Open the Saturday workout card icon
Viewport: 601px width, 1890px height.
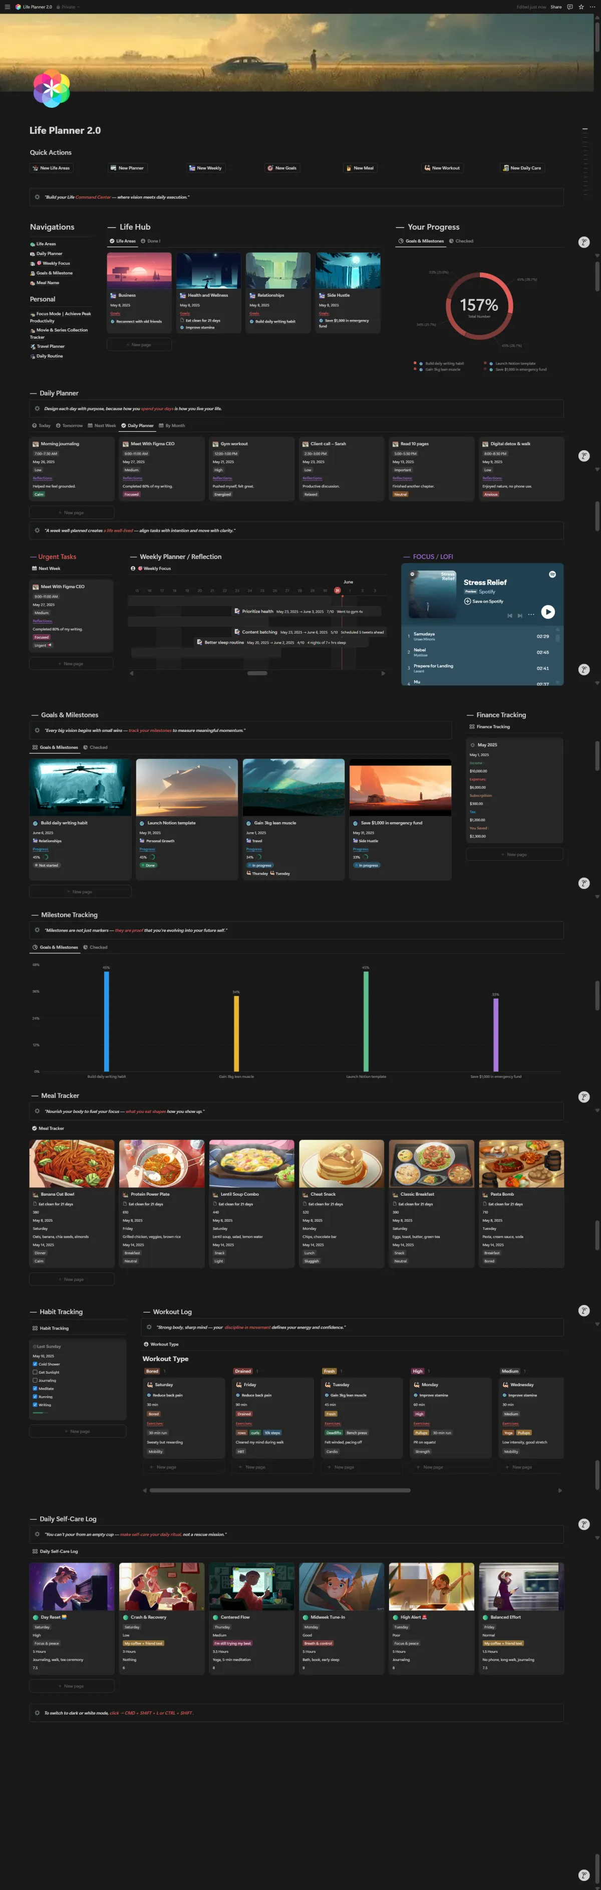pyautogui.click(x=150, y=1385)
